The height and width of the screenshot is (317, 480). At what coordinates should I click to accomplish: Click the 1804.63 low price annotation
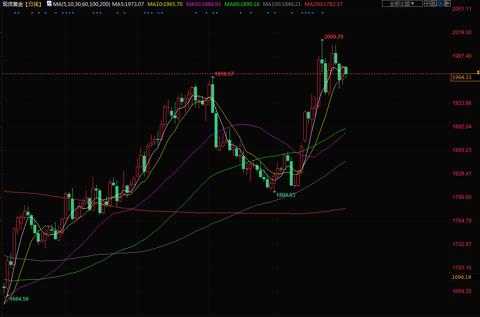[286, 195]
